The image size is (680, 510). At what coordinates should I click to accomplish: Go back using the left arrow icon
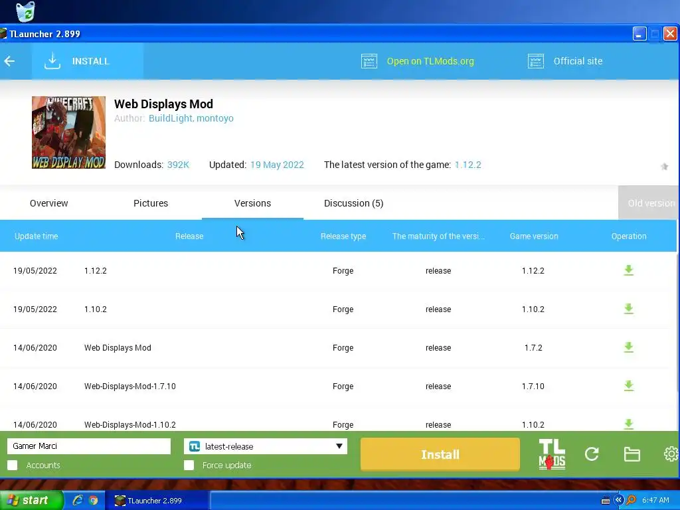pyautogui.click(x=9, y=61)
